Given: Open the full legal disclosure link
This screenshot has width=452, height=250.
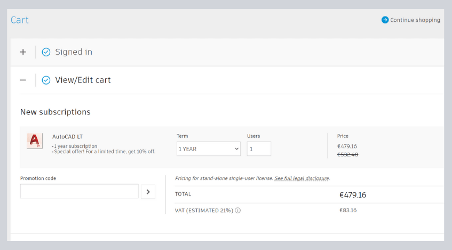Looking at the screenshot, I should (302, 178).
